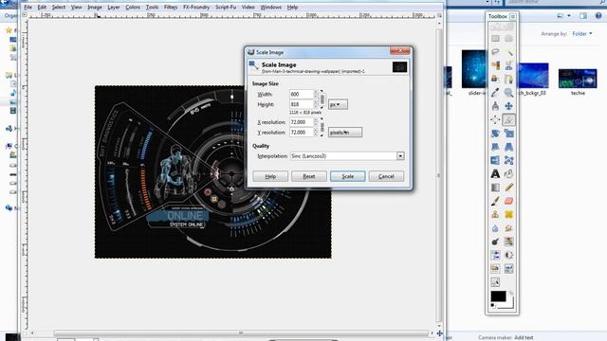Select the Fuzzy Select wand tool
The height and width of the screenshot is (341, 607).
coord(508,52)
